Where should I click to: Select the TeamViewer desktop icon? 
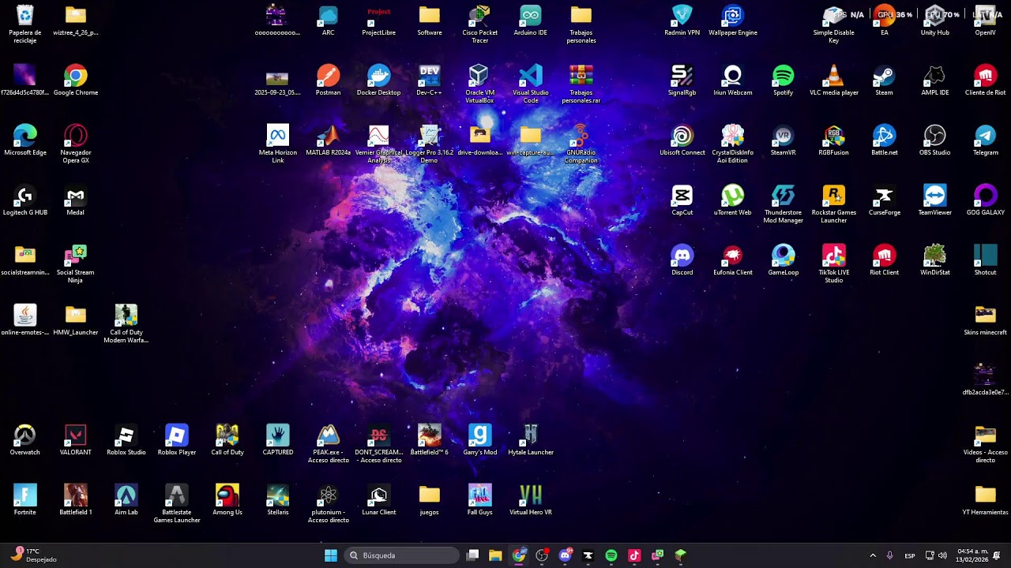tap(934, 196)
